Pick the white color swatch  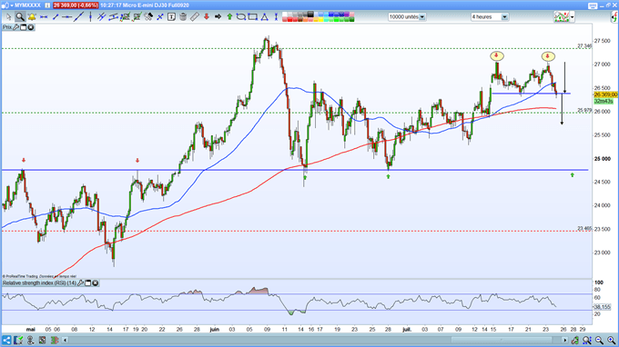284,15
